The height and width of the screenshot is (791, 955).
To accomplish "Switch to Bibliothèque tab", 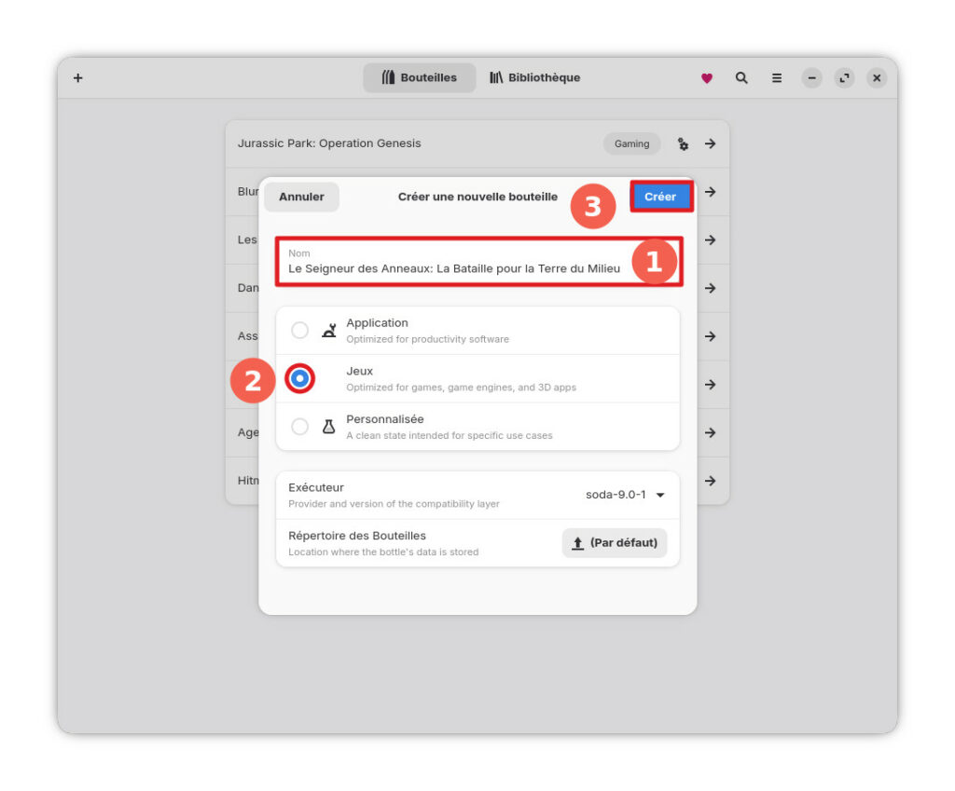I will point(534,78).
